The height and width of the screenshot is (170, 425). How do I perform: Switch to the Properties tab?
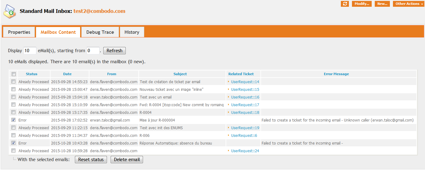click(x=19, y=32)
